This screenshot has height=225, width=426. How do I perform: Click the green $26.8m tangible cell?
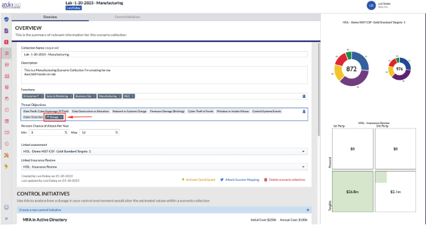tap(353, 191)
